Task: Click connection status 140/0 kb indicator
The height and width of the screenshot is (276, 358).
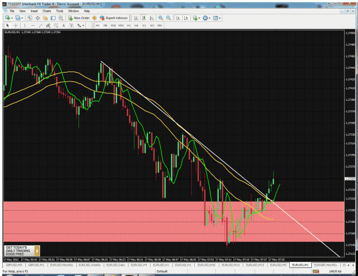Action: click(x=327, y=271)
